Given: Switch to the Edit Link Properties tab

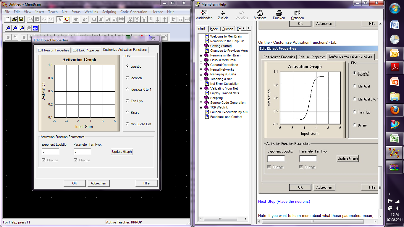Looking at the screenshot, I should 86,50.
